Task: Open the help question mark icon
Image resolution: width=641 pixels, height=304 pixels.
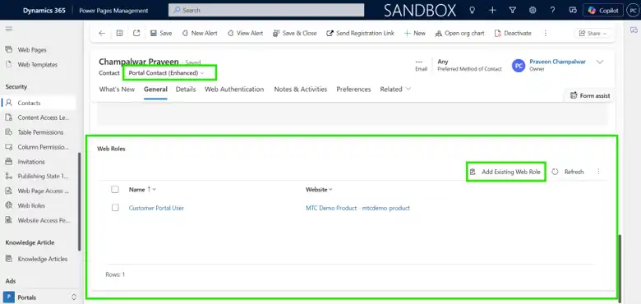Action: tap(552, 10)
